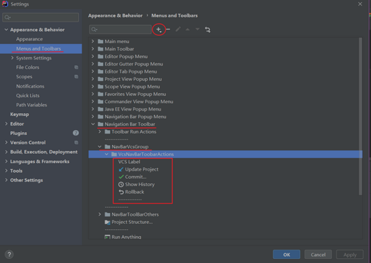Screen dimensions: 371x263
Task: Select the Show History clock action
Action: (136, 185)
